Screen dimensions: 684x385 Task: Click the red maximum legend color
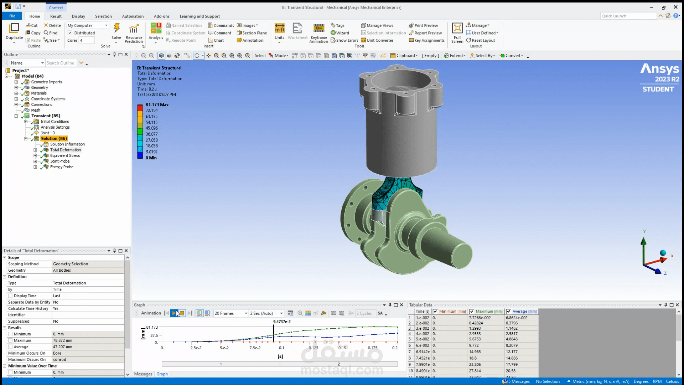(140, 108)
